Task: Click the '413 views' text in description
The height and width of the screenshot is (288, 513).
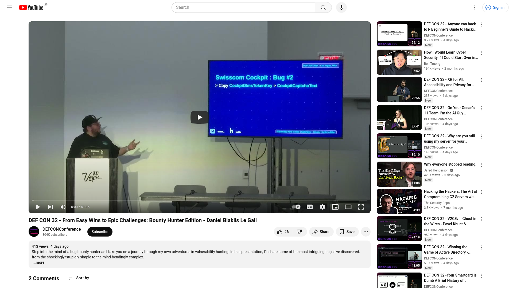Action: (x=40, y=246)
